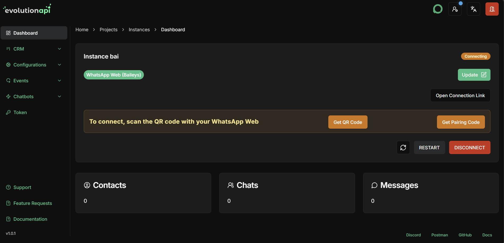Select the Chatbots lightning icon
The height and width of the screenshot is (243, 504).
coord(8,96)
